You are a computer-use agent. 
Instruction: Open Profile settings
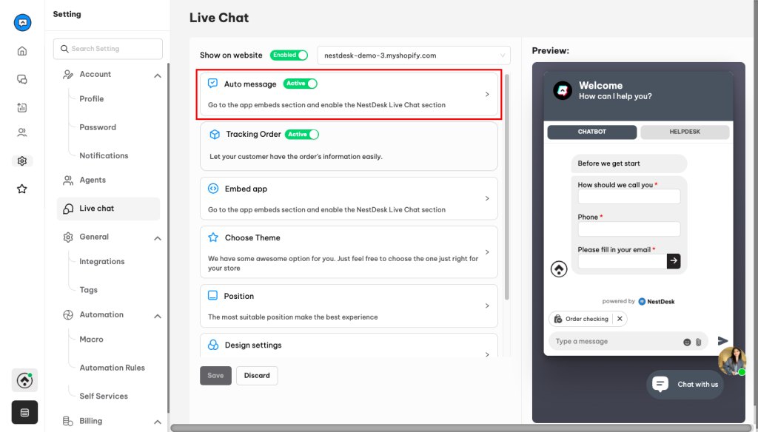tap(91, 98)
